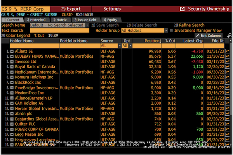This screenshot has width=233, height=155.
Task: Open chart icon for Legg Mason Inc row
Action: (x=227, y=135)
